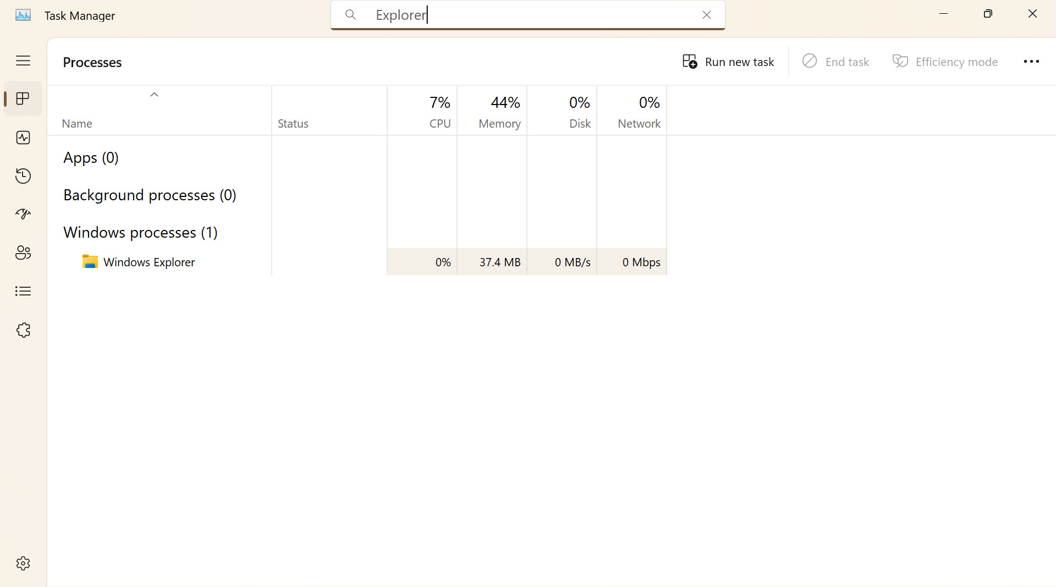The image size is (1056, 587).
Task: Select the Apps (0) group
Action: pyautogui.click(x=91, y=158)
